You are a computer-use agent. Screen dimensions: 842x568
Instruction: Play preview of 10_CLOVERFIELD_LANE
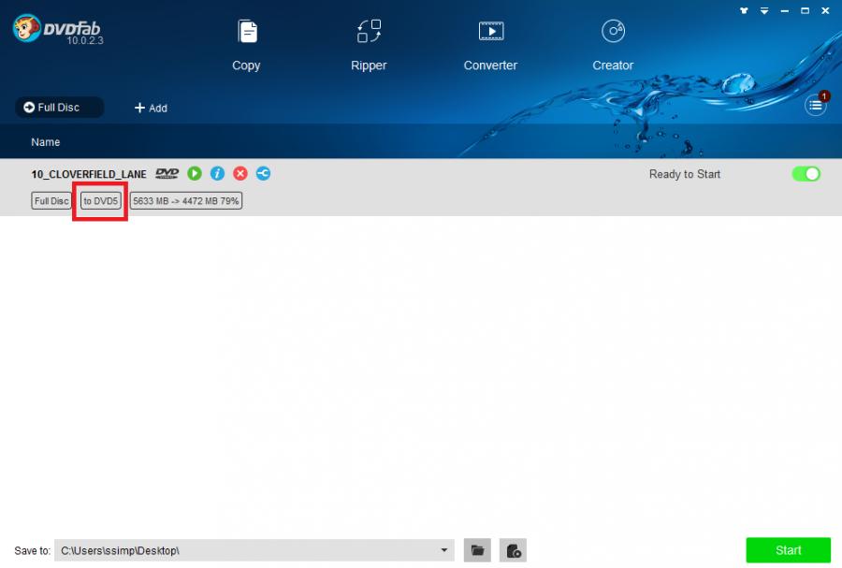point(195,173)
